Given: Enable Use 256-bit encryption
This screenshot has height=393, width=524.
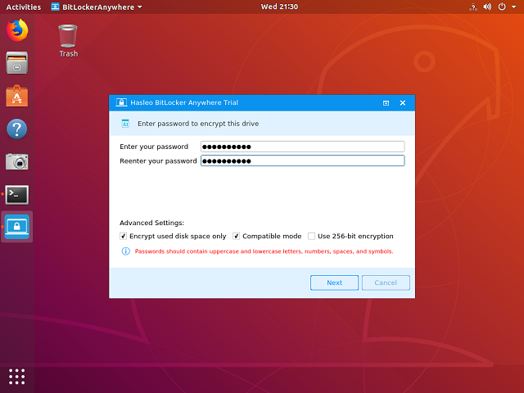Looking at the screenshot, I should (x=311, y=237).
